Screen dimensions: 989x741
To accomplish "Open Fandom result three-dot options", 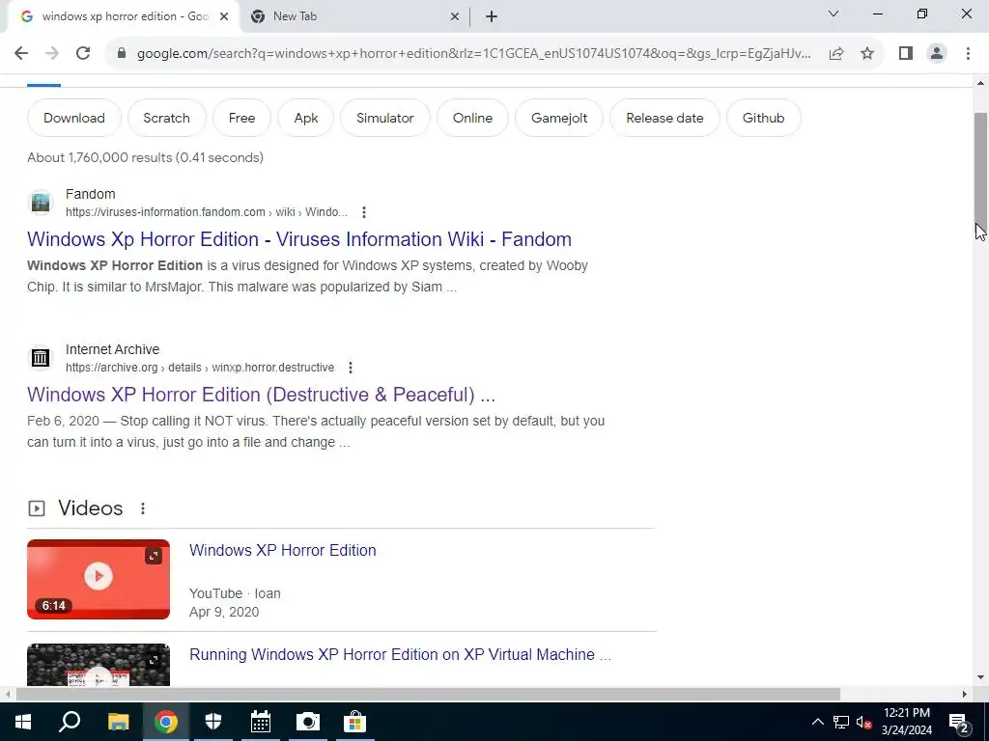I will tap(364, 212).
